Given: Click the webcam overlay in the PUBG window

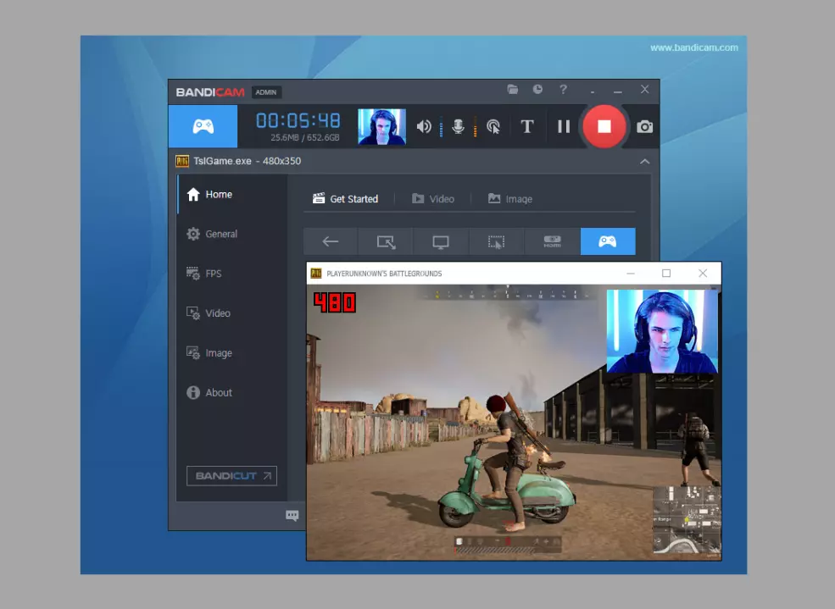Looking at the screenshot, I should [662, 331].
